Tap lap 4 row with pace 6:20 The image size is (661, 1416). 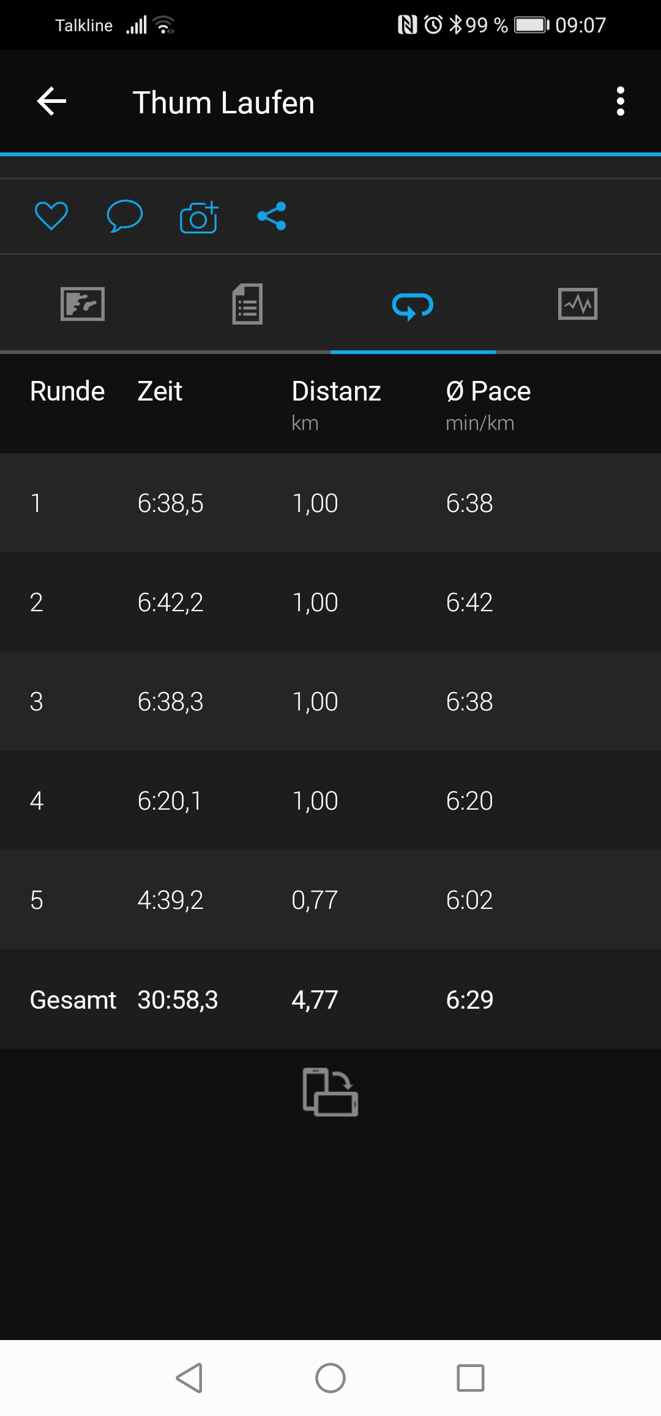click(330, 801)
